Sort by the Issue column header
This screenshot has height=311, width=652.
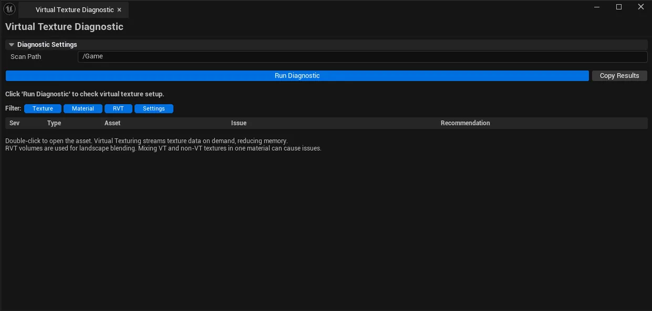(239, 123)
